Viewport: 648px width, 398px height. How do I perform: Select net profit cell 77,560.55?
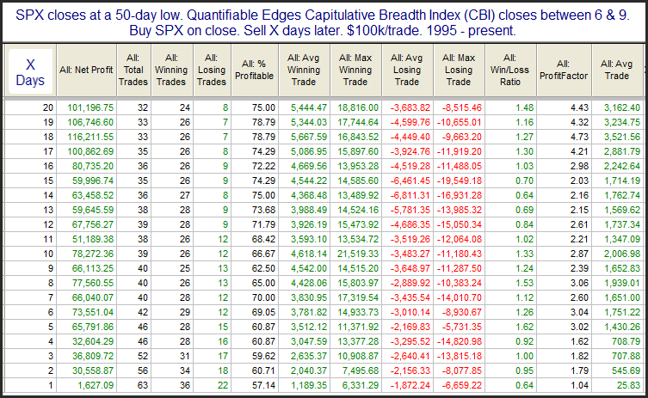pyautogui.click(x=93, y=283)
